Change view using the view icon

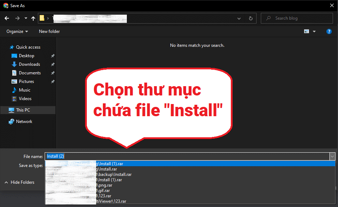307,31
